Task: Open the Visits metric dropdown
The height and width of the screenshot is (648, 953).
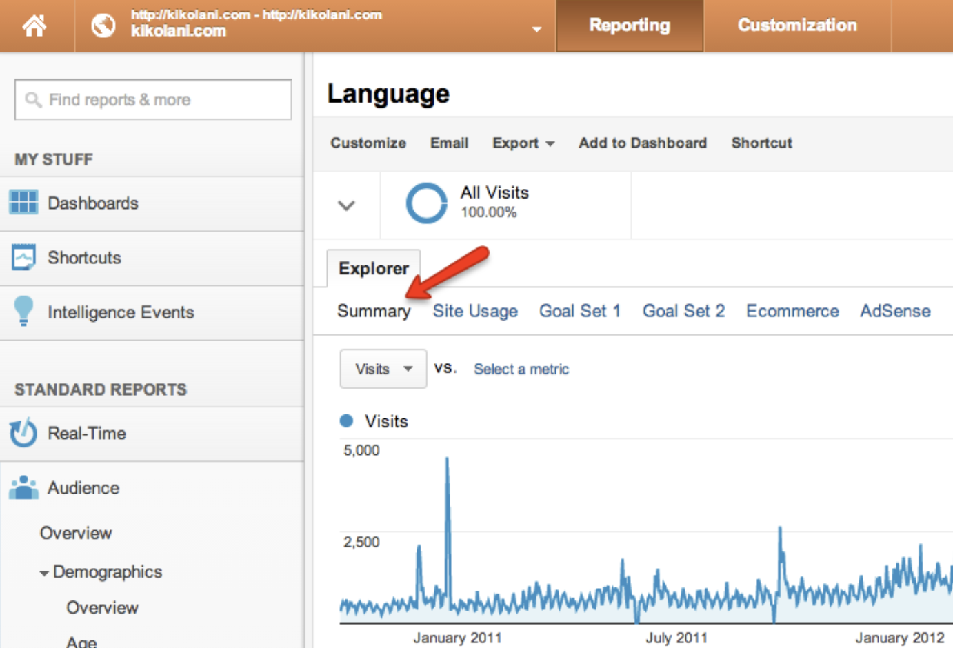Action: [x=383, y=369]
